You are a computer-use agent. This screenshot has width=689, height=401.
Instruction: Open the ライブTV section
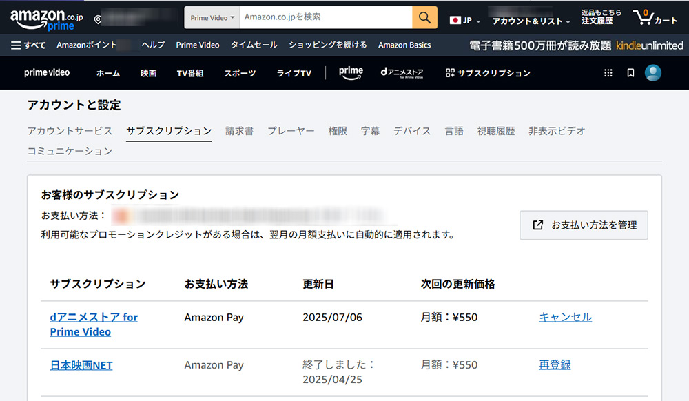pyautogui.click(x=294, y=73)
